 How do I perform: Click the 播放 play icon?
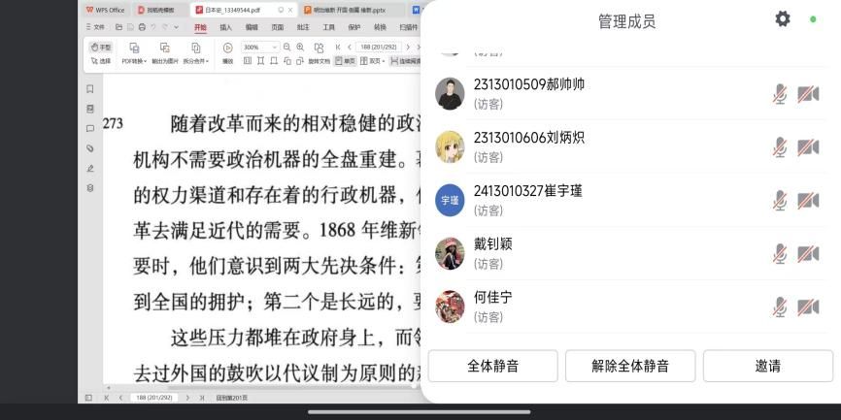pyautogui.click(x=227, y=48)
